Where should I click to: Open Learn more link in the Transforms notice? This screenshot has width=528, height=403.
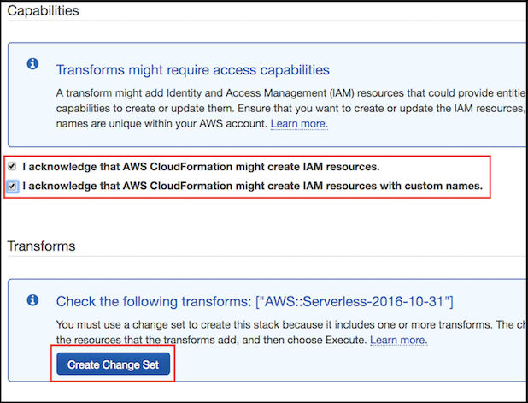pos(399,340)
